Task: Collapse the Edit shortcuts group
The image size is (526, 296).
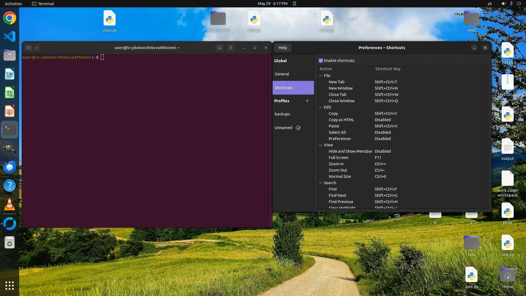Action: [321, 107]
